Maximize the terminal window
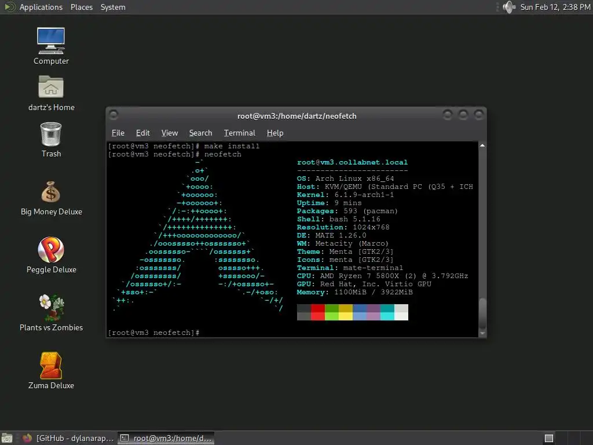 463,114
